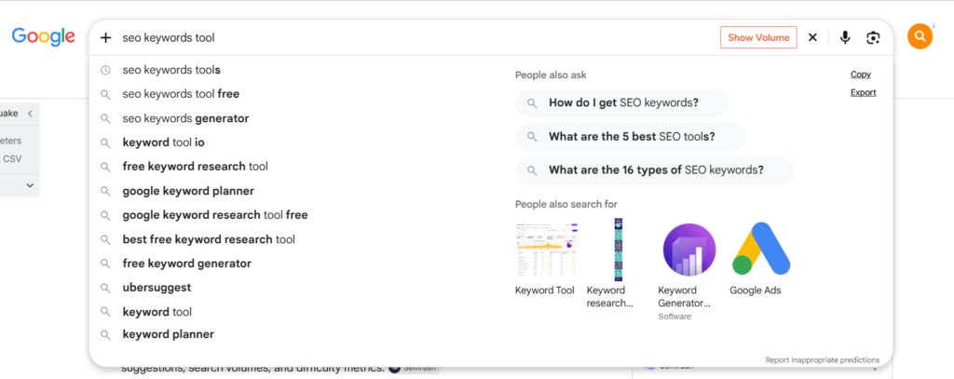Click the Copy link
This screenshot has height=379, width=954.
[x=860, y=74]
